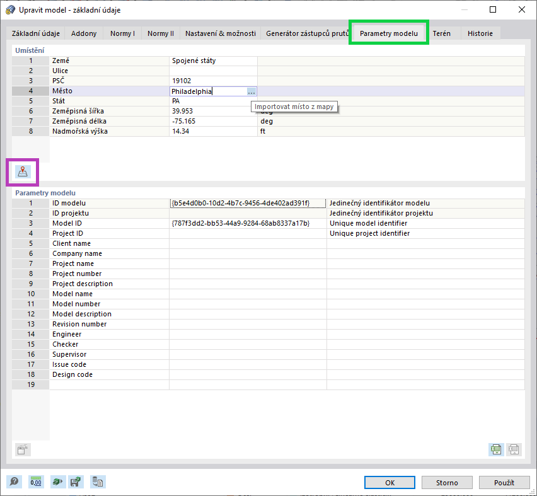537x496 pixels.
Task: Go to the Normy I tab
Action: [123, 33]
